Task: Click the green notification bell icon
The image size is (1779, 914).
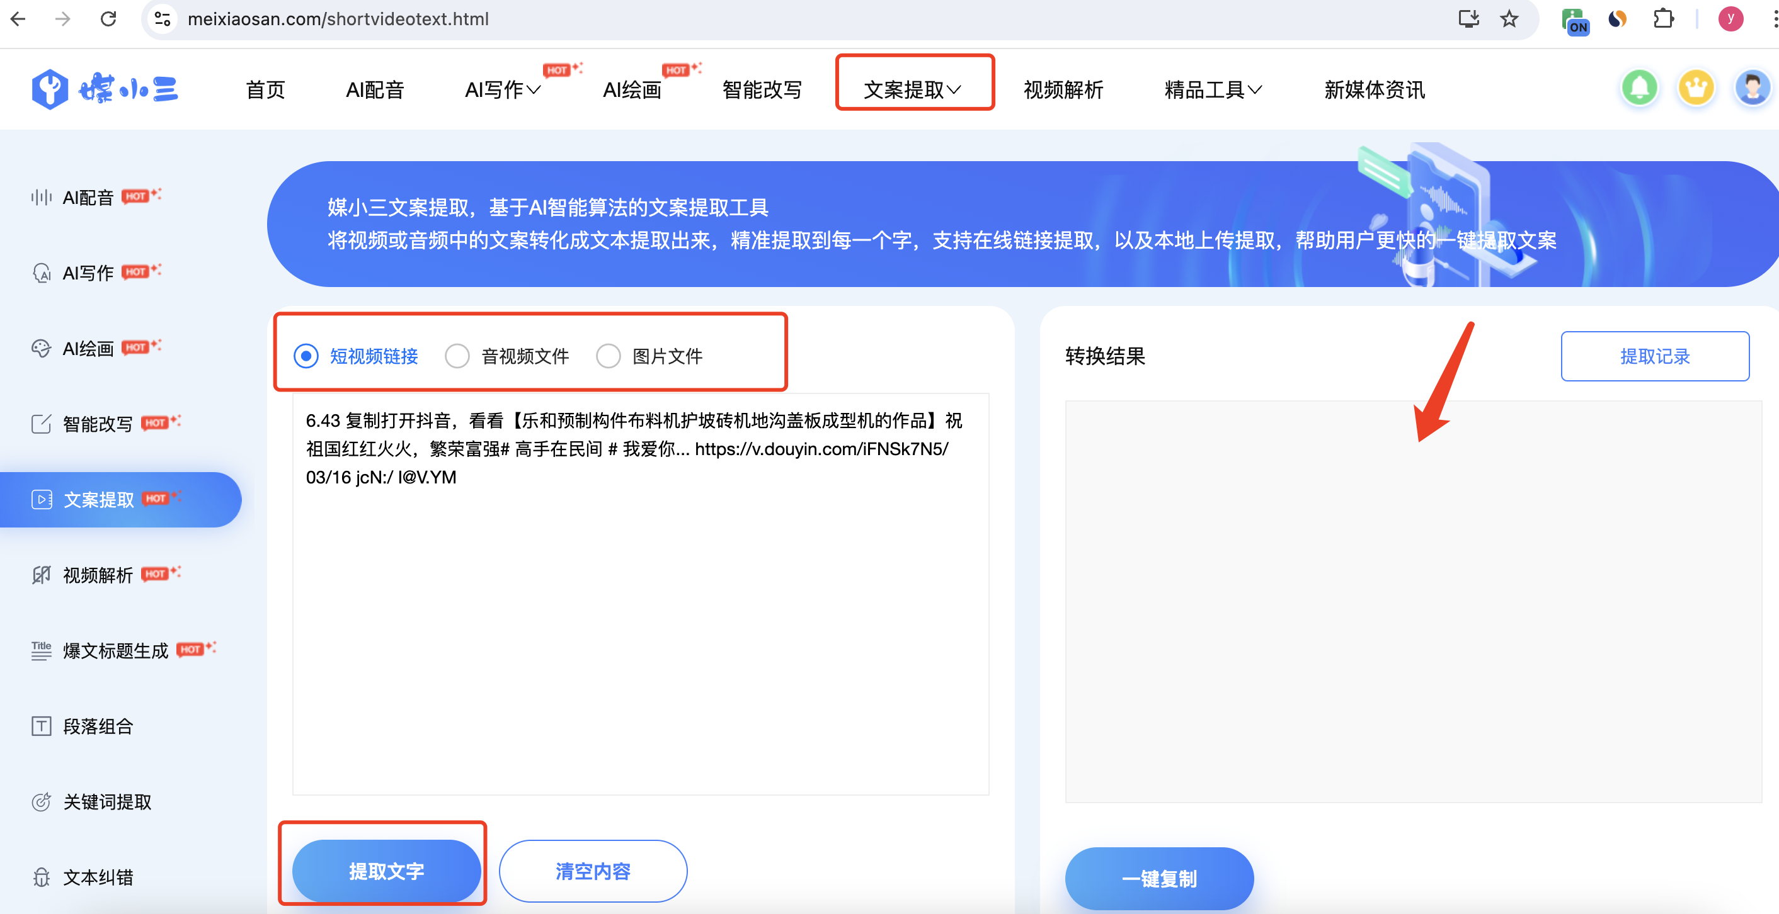Action: pos(1639,88)
